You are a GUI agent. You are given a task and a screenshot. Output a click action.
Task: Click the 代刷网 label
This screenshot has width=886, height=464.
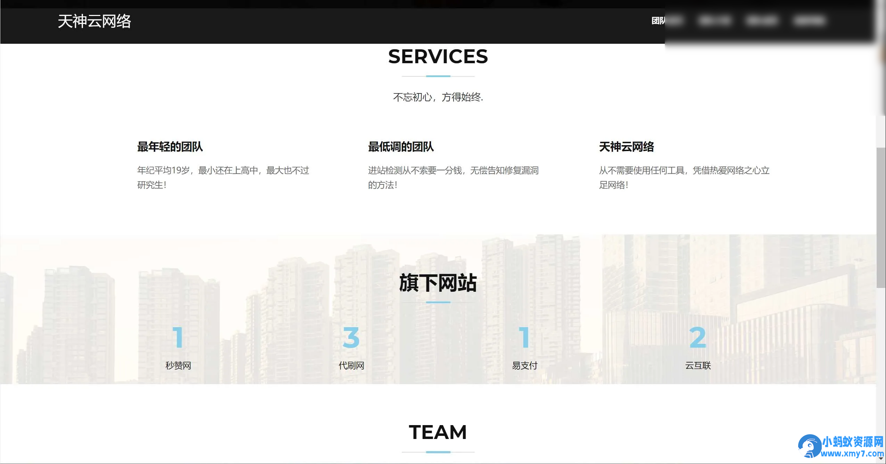point(351,365)
